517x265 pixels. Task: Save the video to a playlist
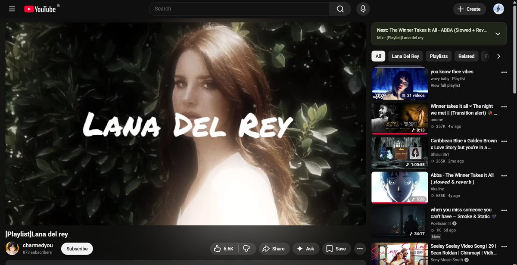pyautogui.click(x=336, y=249)
